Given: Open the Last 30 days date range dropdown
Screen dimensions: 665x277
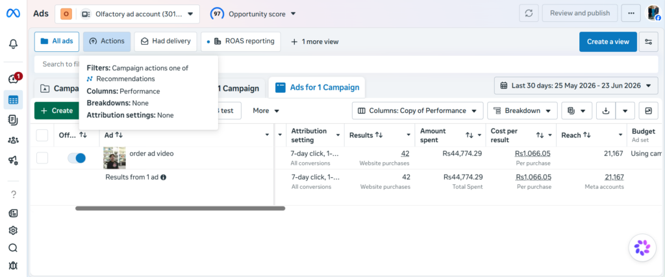Looking at the screenshot, I should (x=576, y=86).
